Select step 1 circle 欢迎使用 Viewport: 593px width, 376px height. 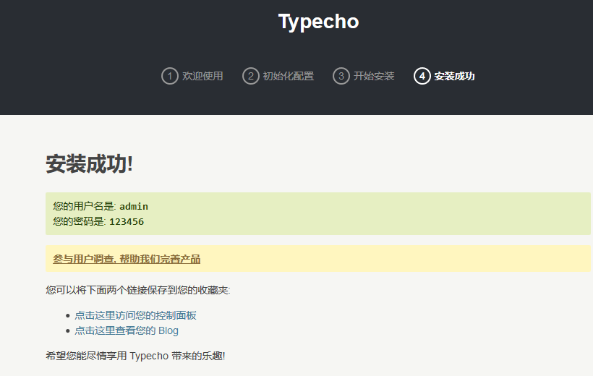pos(170,76)
